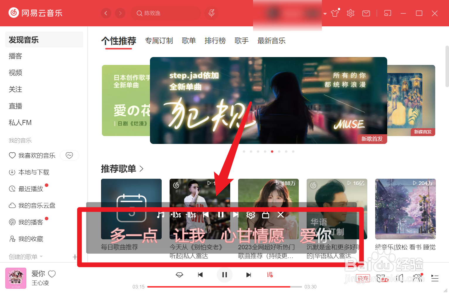Click music note icon on desktop lyrics bar
This screenshot has width=449, height=294.
click(161, 215)
